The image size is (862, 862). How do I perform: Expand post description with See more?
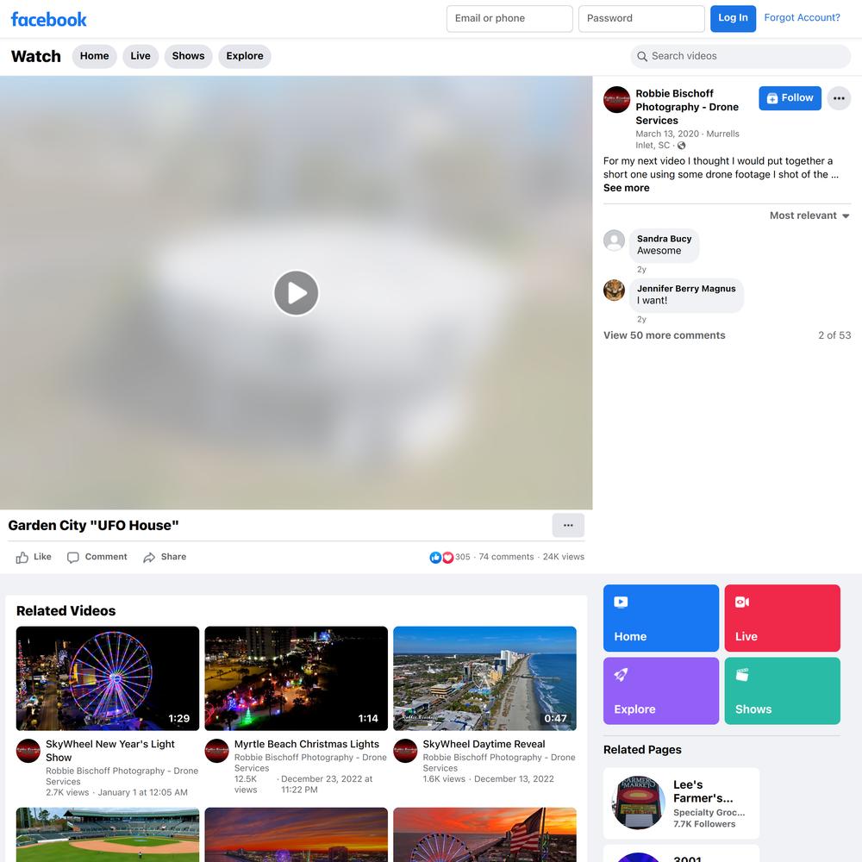[626, 188]
